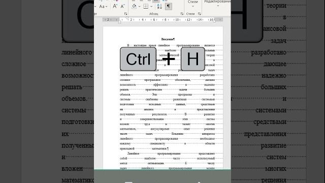Open the Стили (Styles) gallery button
Viewport: 325px width, 183px height.
click(x=193, y=4)
